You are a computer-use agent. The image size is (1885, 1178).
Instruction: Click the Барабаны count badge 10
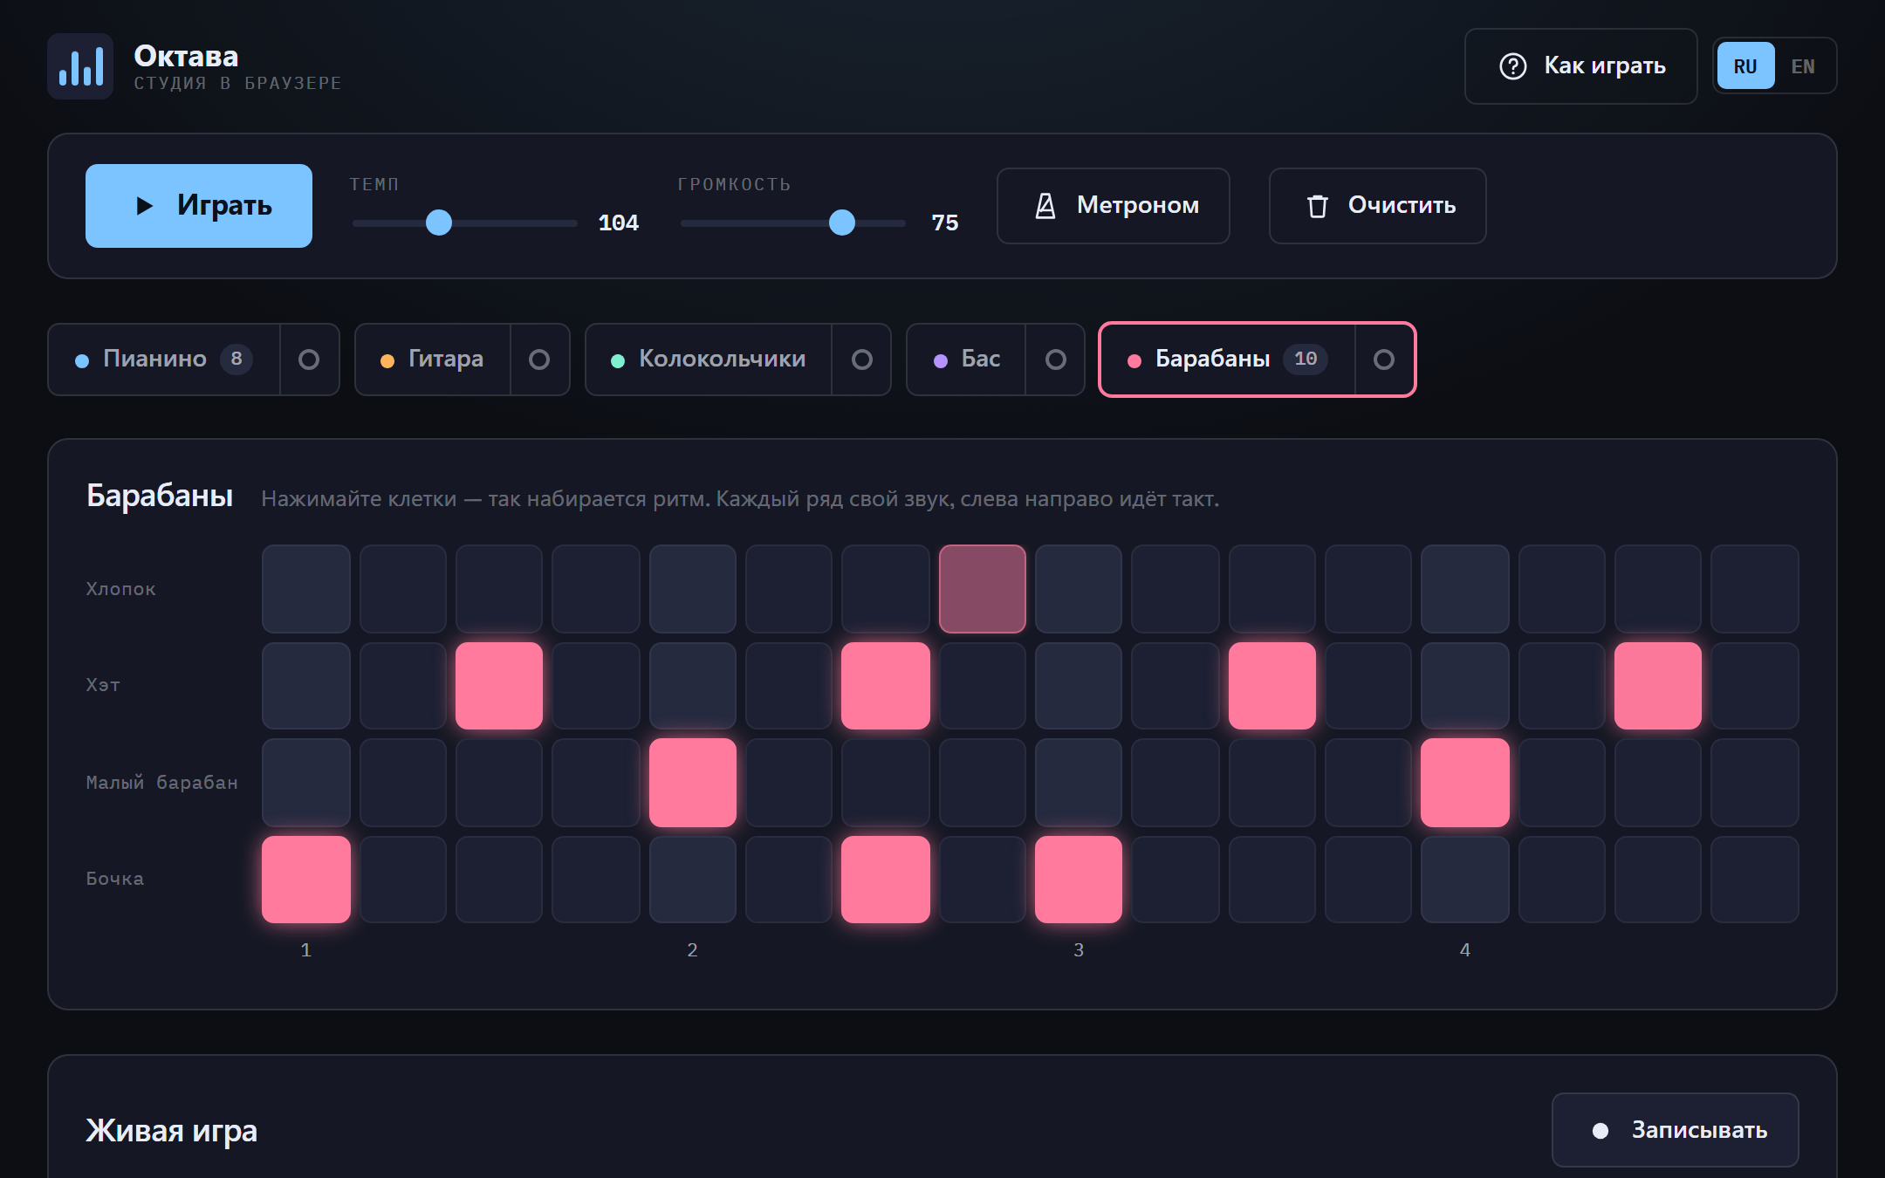click(x=1306, y=360)
